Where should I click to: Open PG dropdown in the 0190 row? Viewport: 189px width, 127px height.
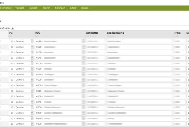click(x=21, y=80)
